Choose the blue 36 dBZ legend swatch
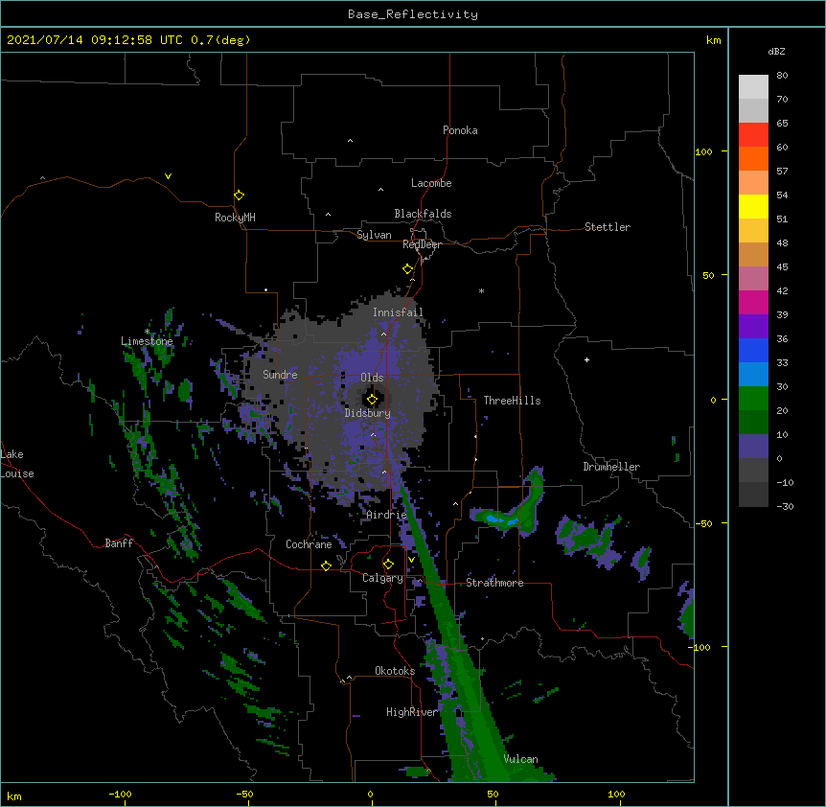 point(753,350)
